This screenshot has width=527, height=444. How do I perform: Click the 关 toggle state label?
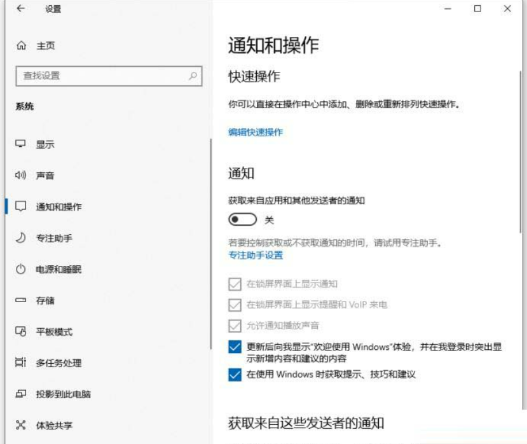269,220
